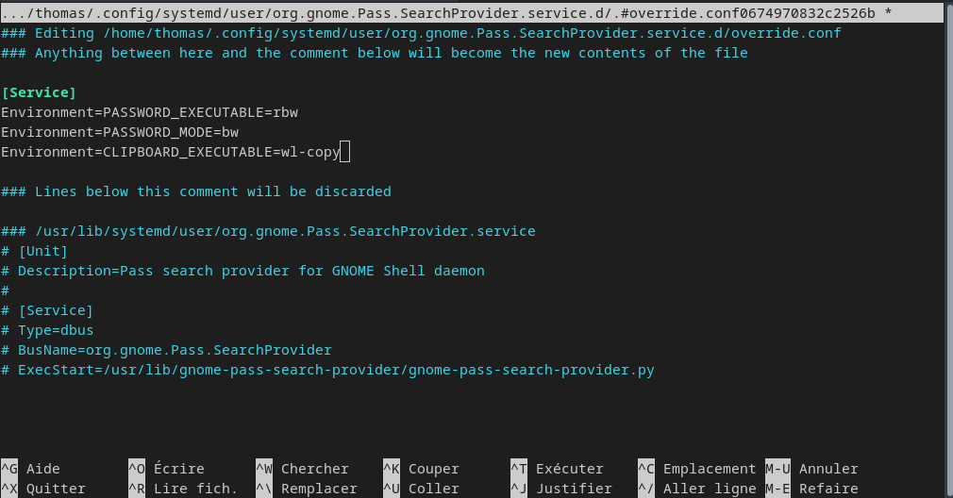Place cursor on PASSWORD_MODE=bw line
The width and height of the screenshot is (953, 498).
[x=120, y=132]
